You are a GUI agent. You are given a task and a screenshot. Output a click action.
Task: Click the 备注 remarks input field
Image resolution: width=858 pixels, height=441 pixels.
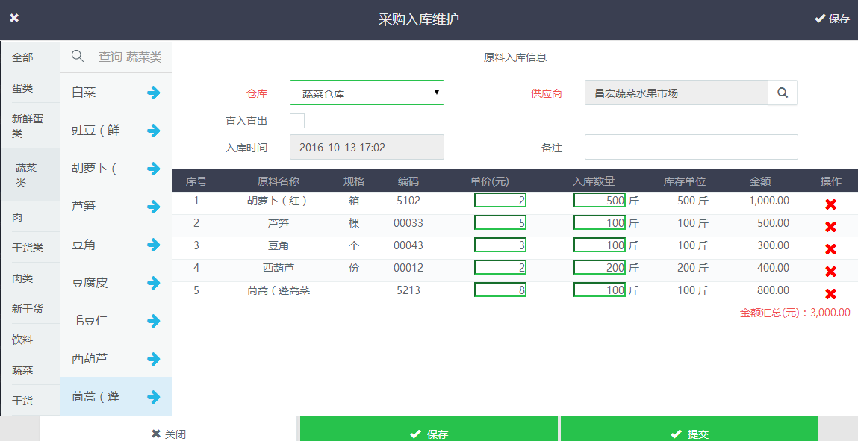(691, 147)
